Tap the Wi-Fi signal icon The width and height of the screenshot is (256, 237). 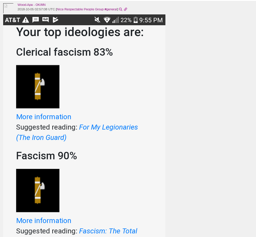pyautogui.click(x=107, y=20)
